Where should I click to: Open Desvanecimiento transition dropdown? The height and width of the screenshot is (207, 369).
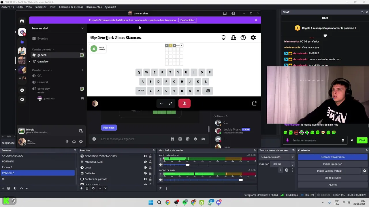tap(277, 157)
